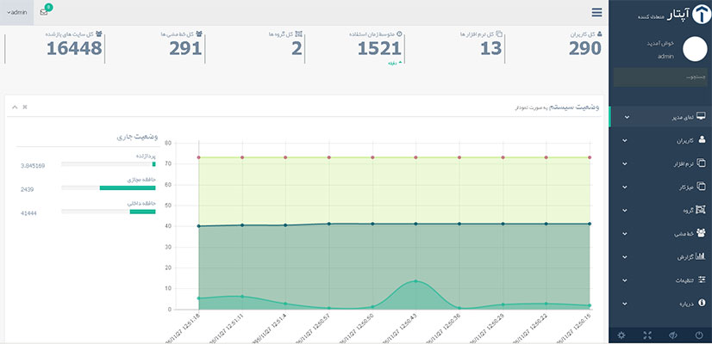Click the virtual memory value 2439

point(27,189)
